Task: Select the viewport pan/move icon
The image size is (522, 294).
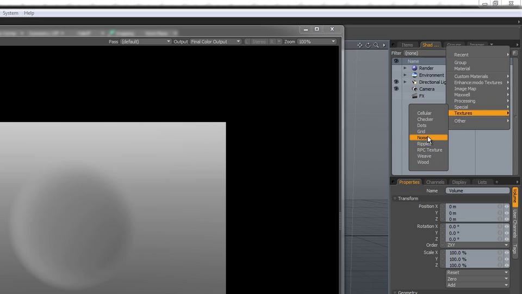Action: [x=360, y=45]
